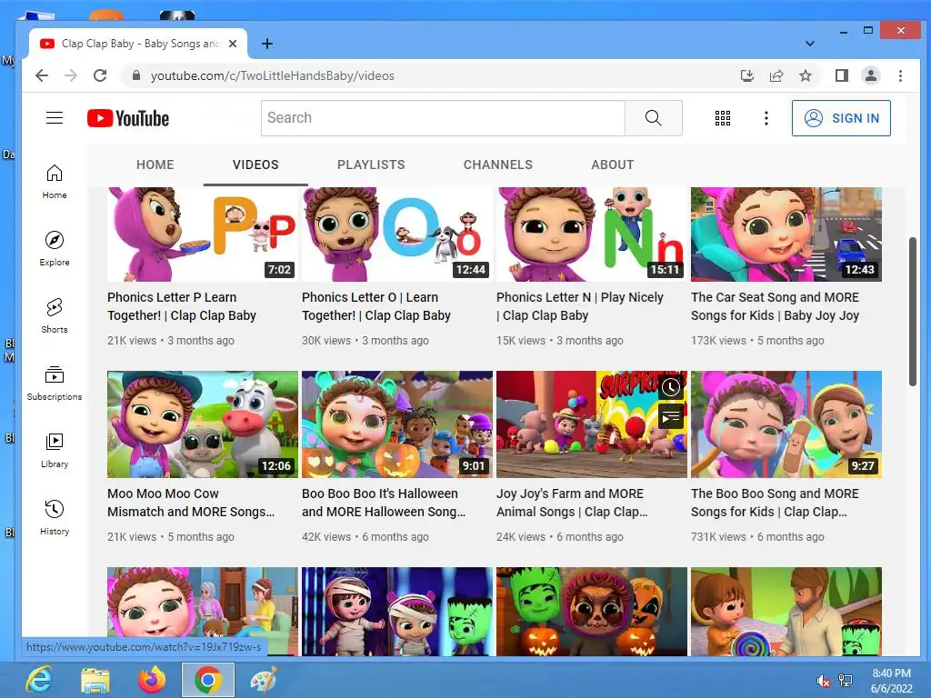The height and width of the screenshot is (698, 931).
Task: Open Paint from the taskbar
Action: pyautogui.click(x=264, y=680)
